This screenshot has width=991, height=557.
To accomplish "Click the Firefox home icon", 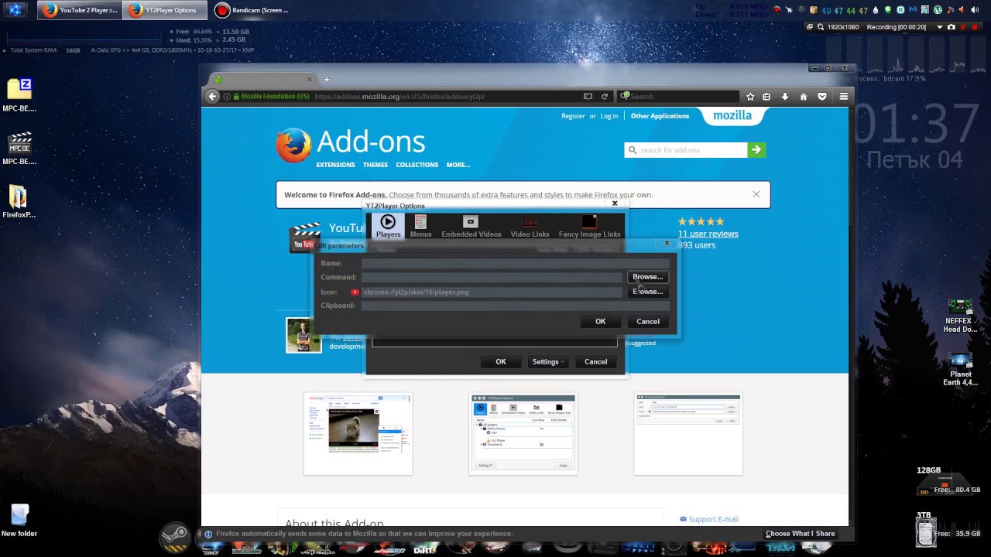I will click(x=803, y=97).
